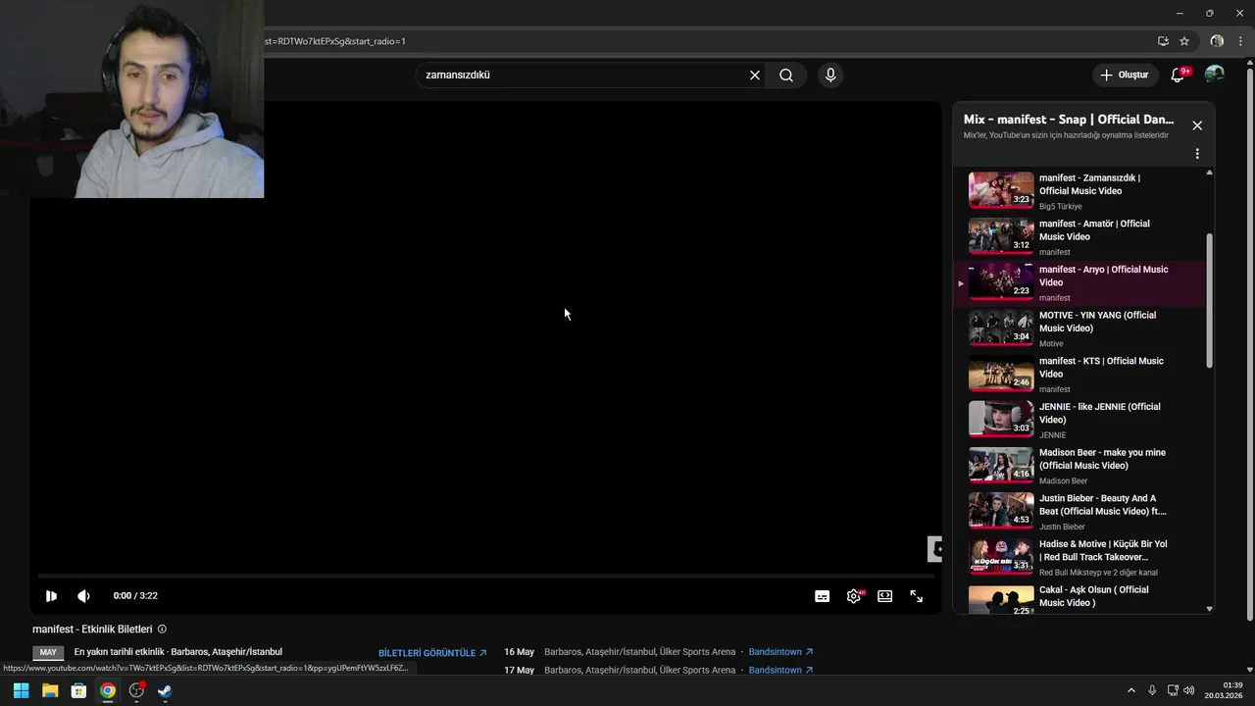Switch to theater mode
This screenshot has width=1255, height=706.
click(885, 596)
